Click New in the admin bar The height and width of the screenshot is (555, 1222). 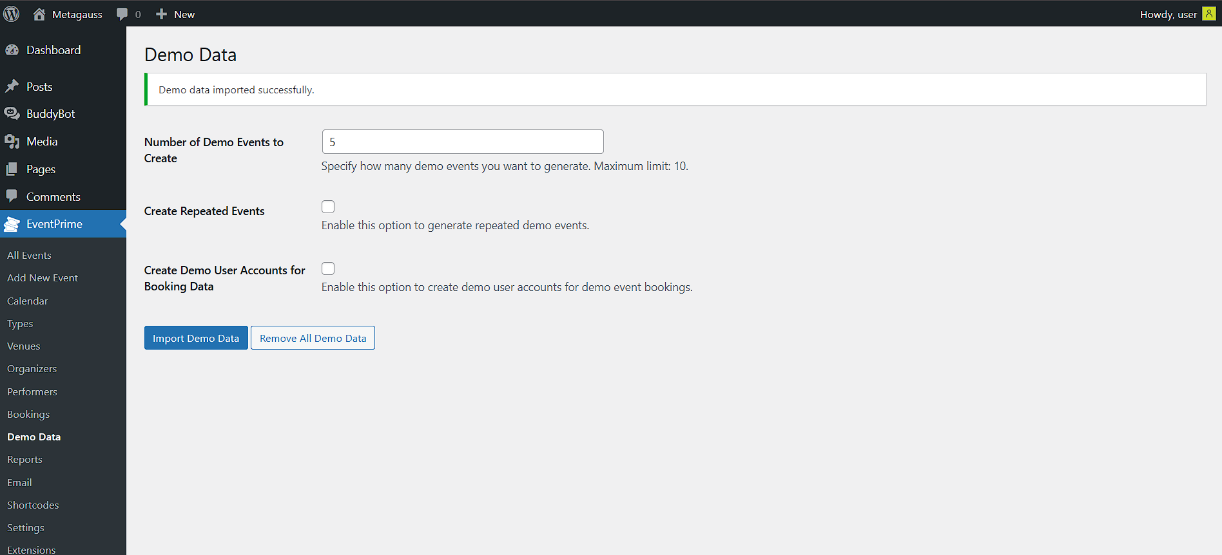click(184, 14)
